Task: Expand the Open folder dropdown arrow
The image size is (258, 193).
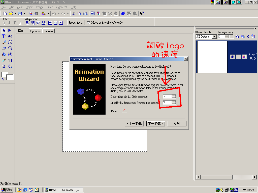Action: [x=15, y=14]
